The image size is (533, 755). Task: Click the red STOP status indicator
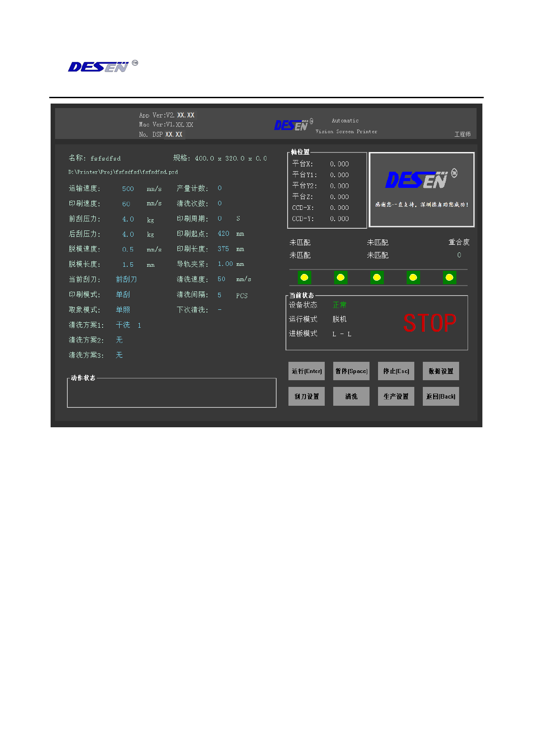click(x=430, y=323)
